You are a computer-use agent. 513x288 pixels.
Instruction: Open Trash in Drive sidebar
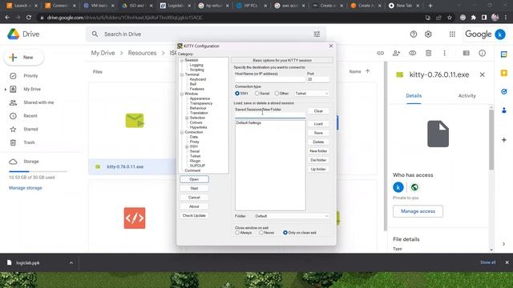29,142
